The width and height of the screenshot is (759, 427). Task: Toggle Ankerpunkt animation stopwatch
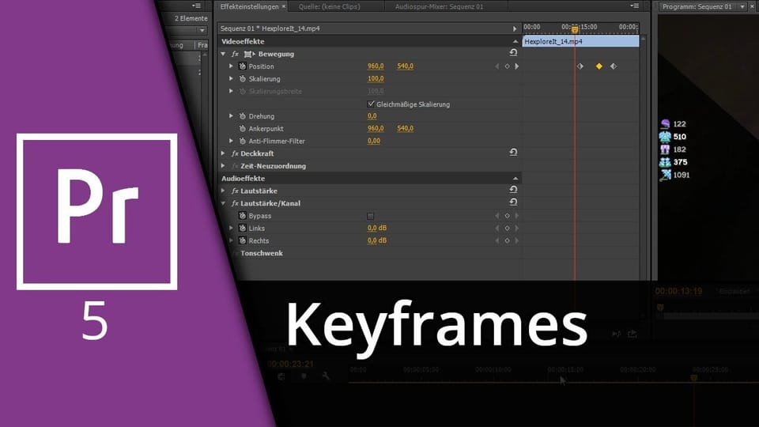pos(243,129)
